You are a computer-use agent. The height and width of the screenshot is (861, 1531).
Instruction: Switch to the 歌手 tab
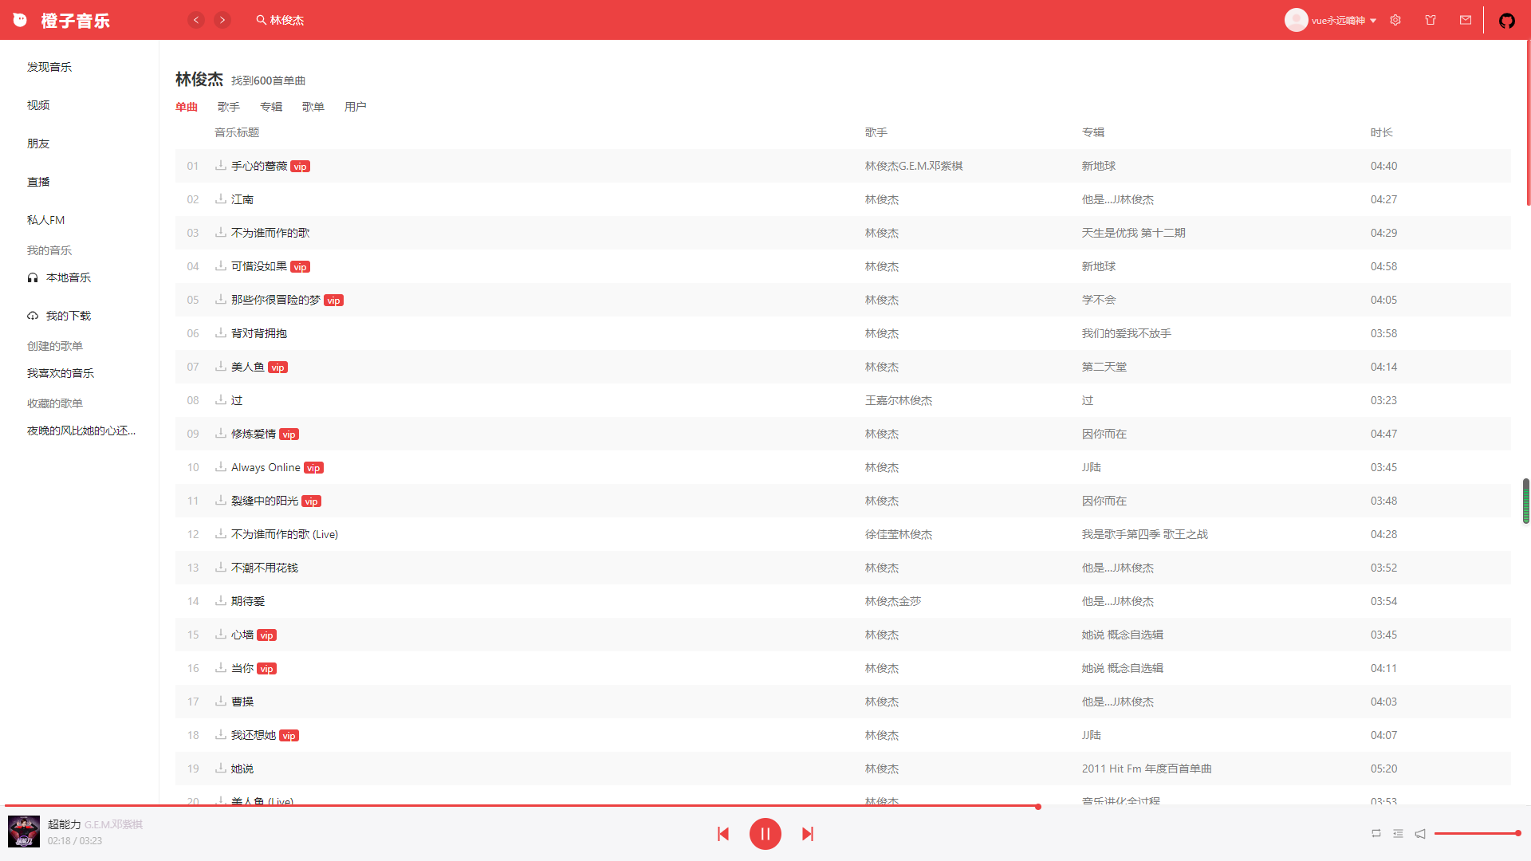click(x=229, y=107)
